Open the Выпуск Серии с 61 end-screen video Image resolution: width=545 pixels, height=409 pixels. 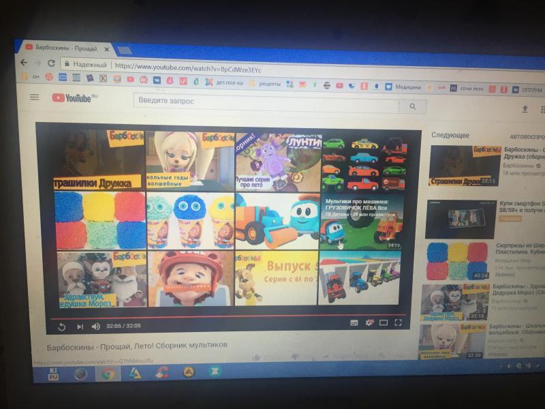point(277,278)
